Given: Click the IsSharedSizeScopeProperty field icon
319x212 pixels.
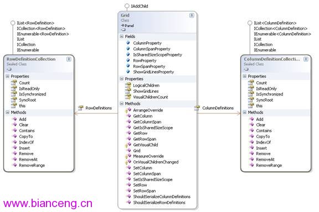Looking at the screenshot, I should [x=128, y=55].
